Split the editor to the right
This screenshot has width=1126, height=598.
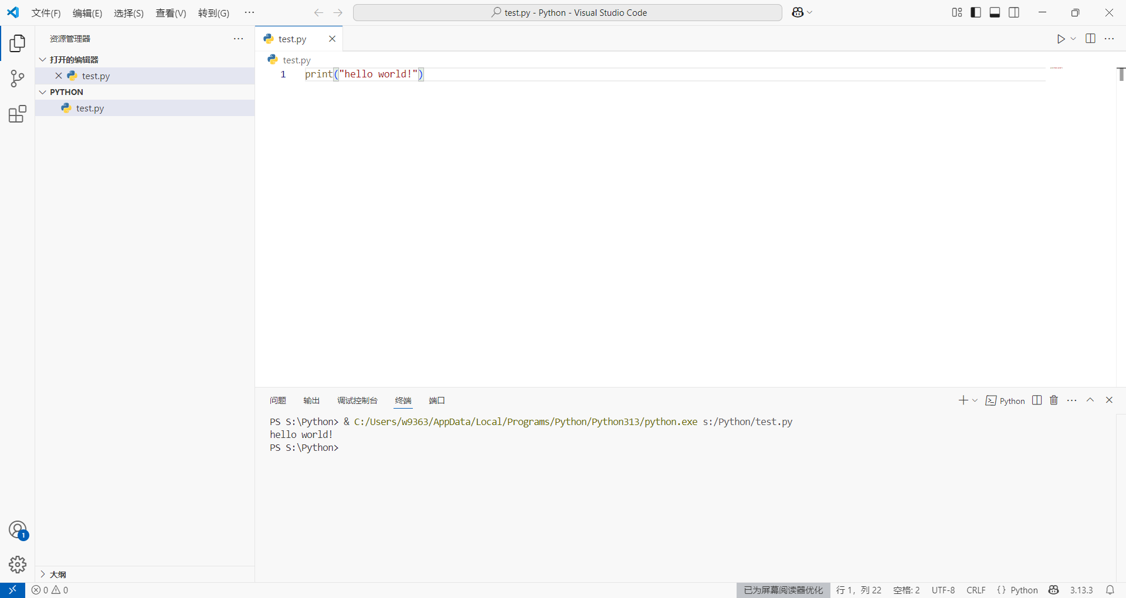coord(1091,39)
